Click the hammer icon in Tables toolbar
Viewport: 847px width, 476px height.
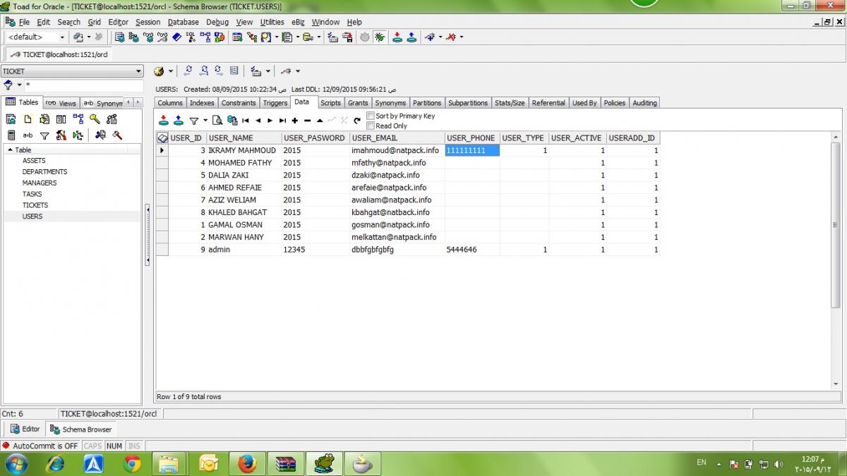click(x=117, y=135)
